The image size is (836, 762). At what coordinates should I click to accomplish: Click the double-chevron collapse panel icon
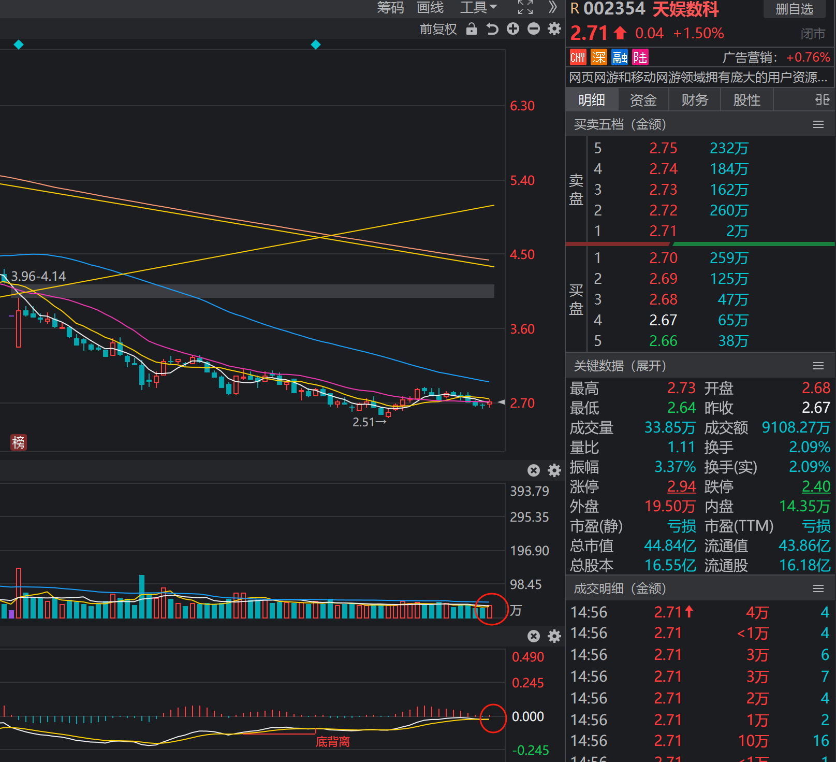pos(553,7)
